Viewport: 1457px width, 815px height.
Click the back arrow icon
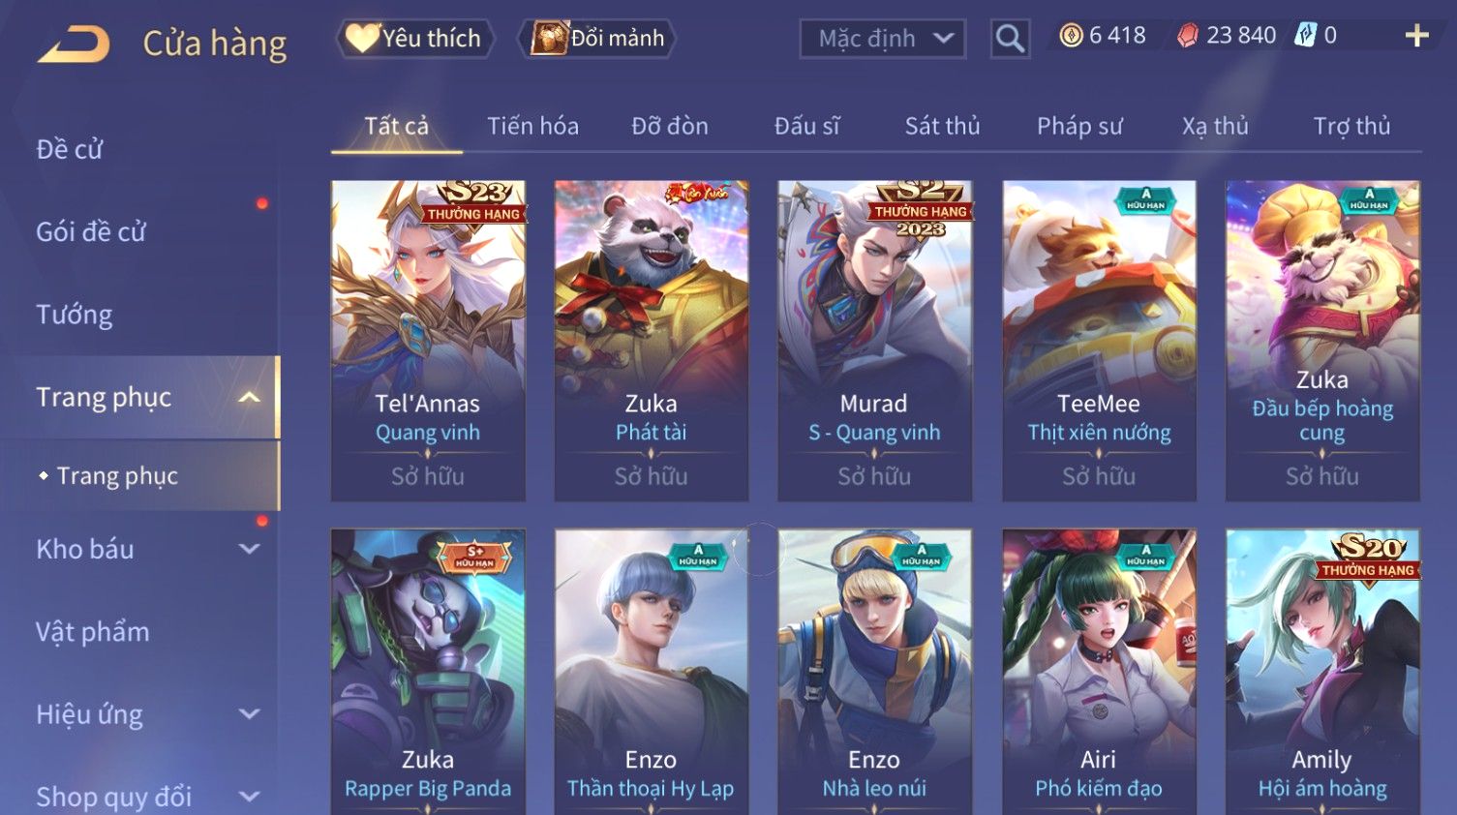pos(74,44)
